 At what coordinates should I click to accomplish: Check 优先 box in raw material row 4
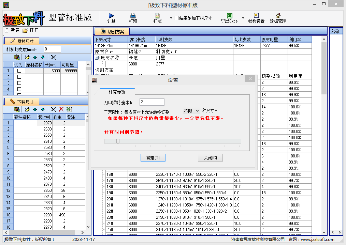click(x=19, y=89)
